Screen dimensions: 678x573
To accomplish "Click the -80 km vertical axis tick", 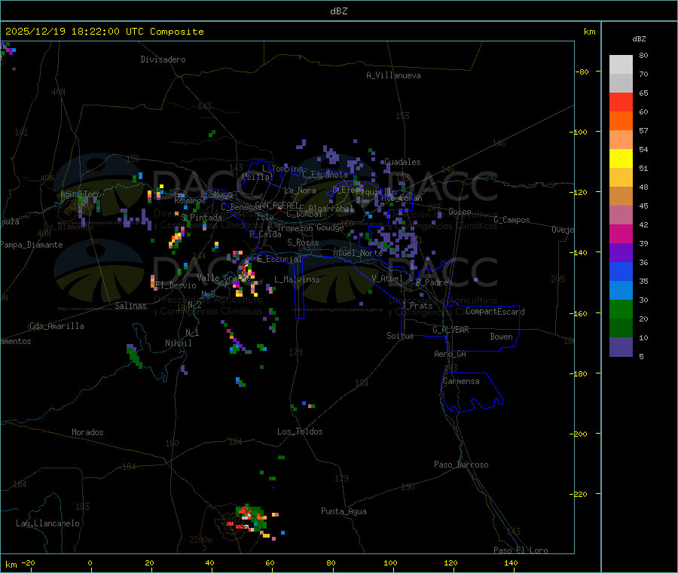I will pos(582,72).
